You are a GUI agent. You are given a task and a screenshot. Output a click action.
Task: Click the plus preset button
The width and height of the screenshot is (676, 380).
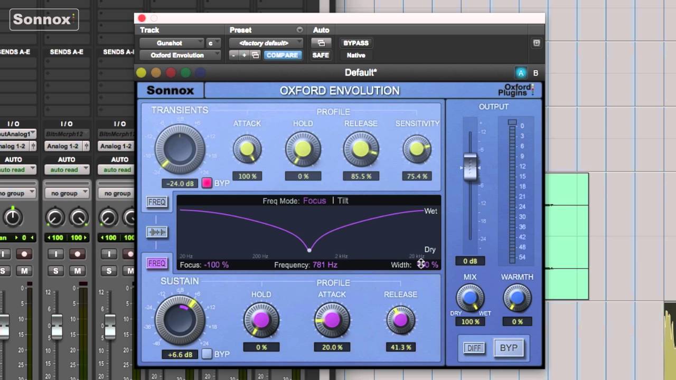(244, 55)
